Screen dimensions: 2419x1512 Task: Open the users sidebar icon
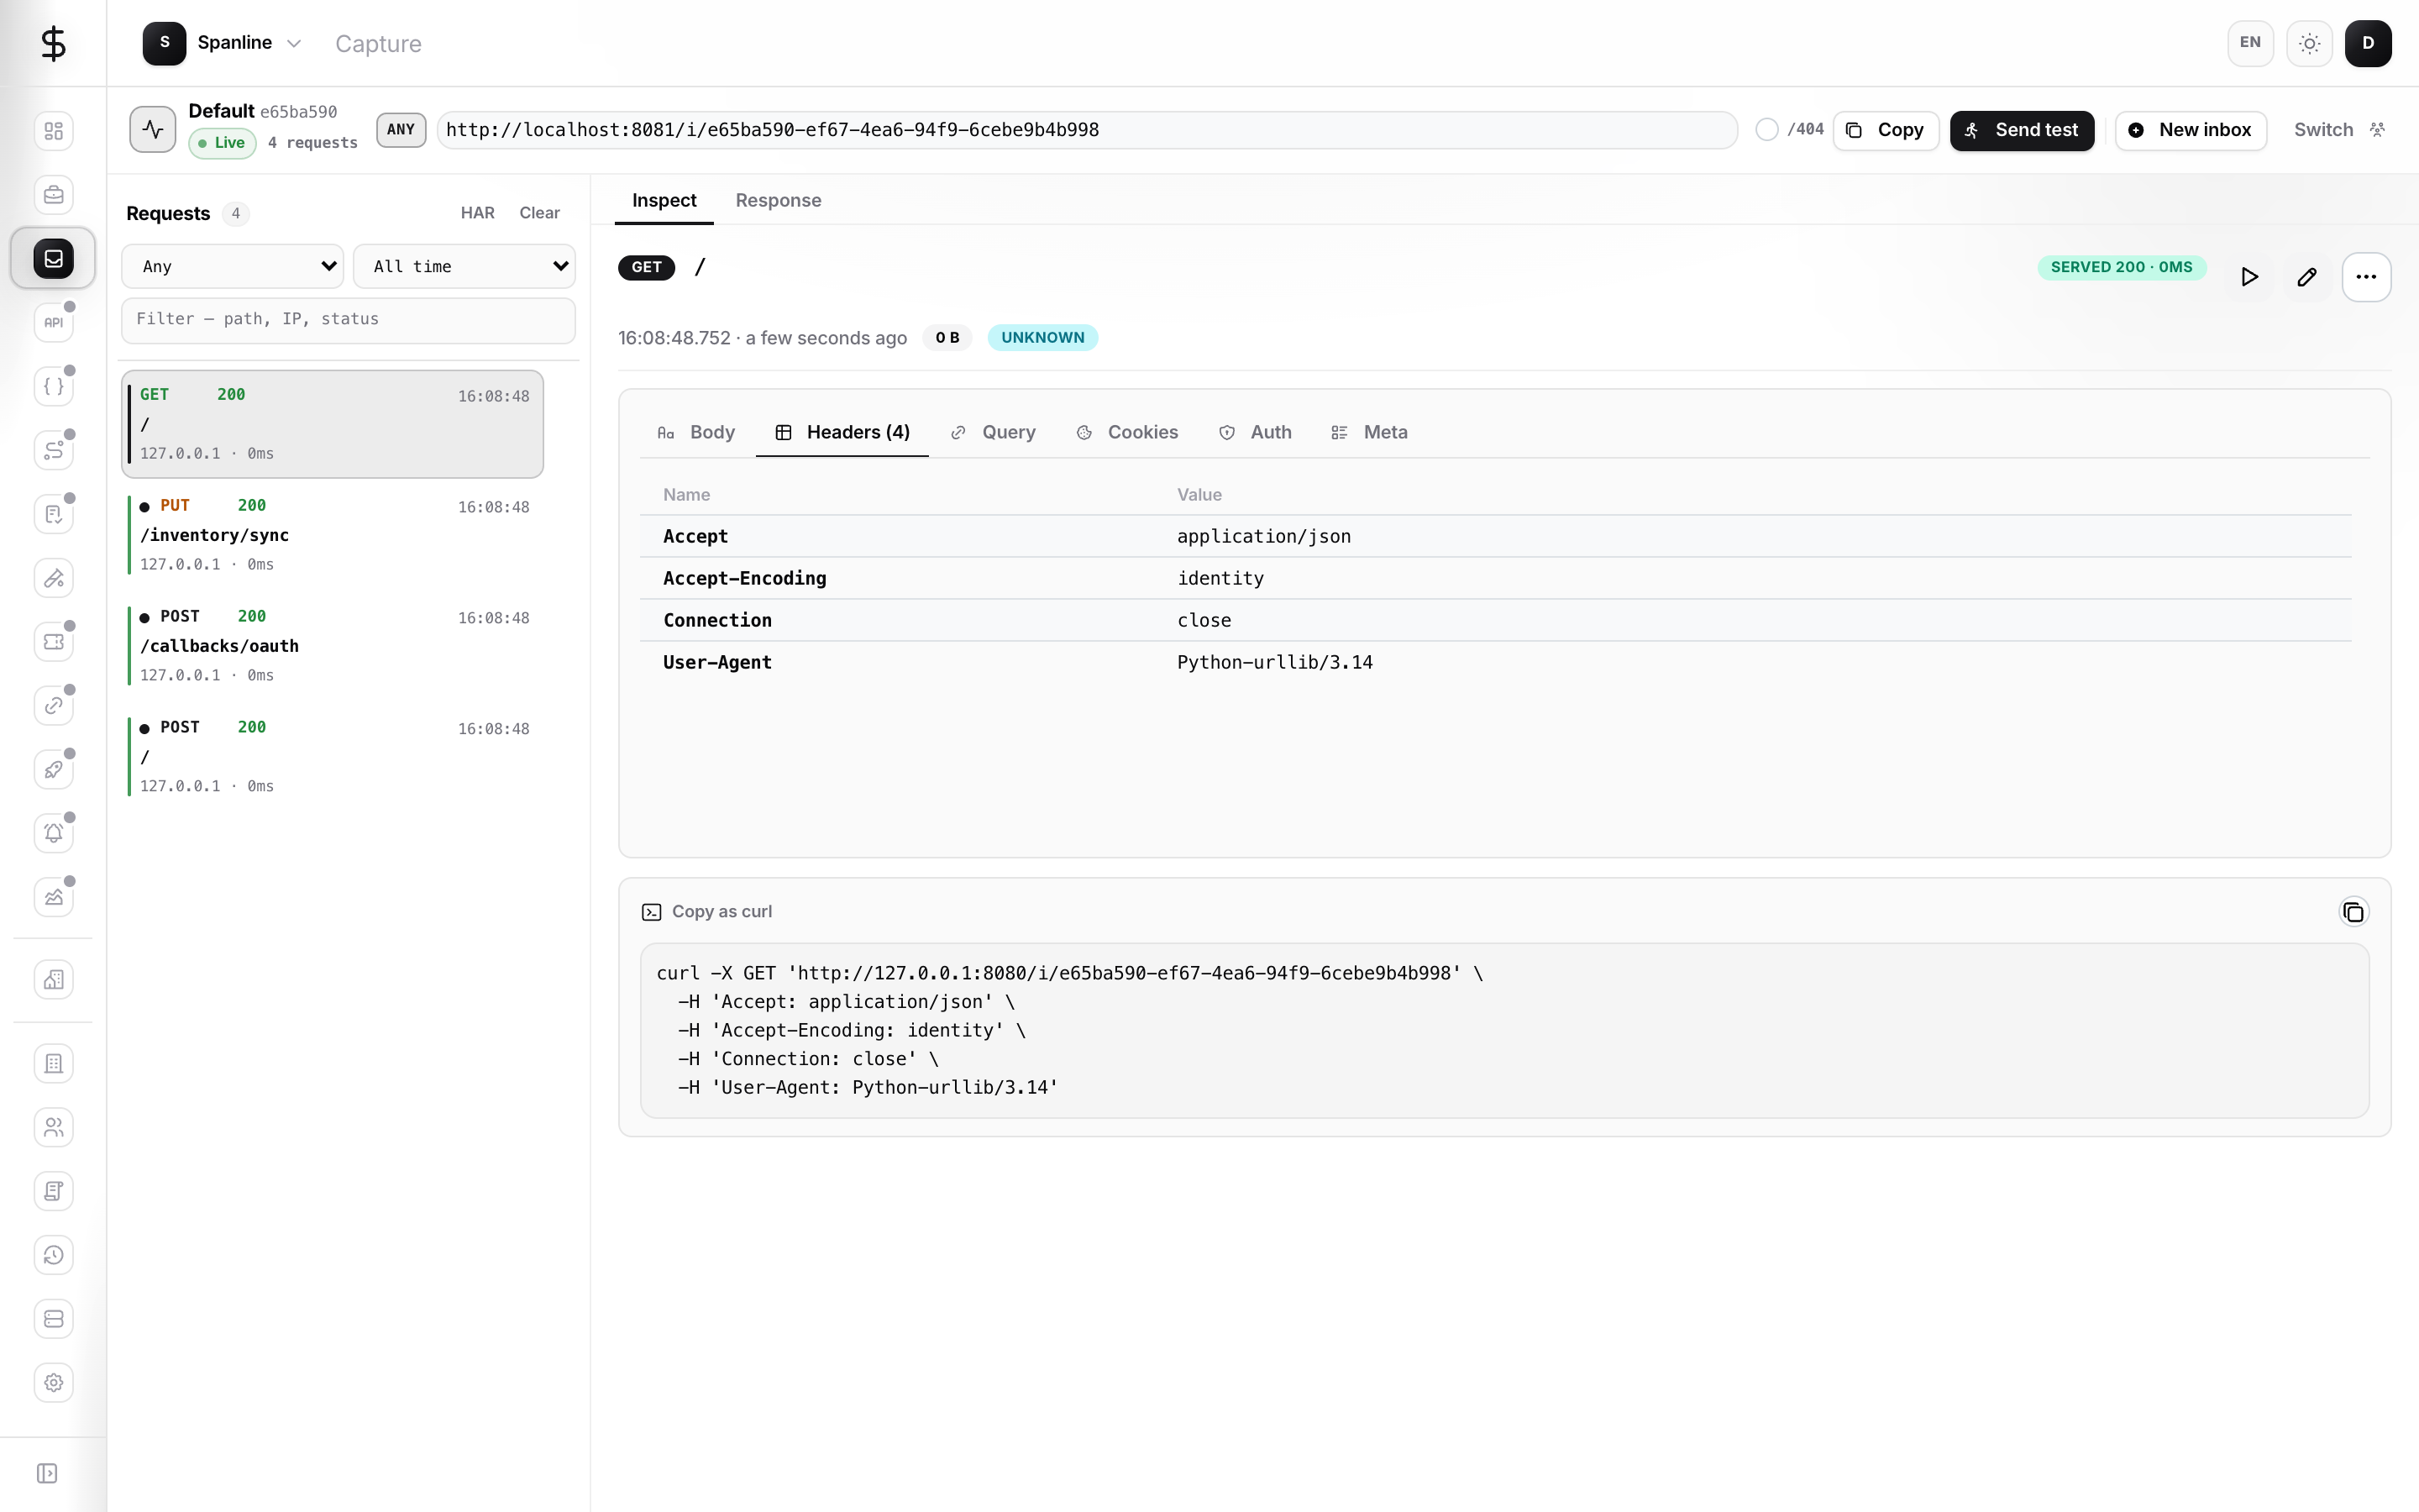(x=53, y=1127)
